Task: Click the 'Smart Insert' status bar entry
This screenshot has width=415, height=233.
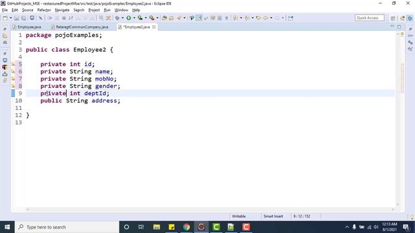Action: point(273,216)
